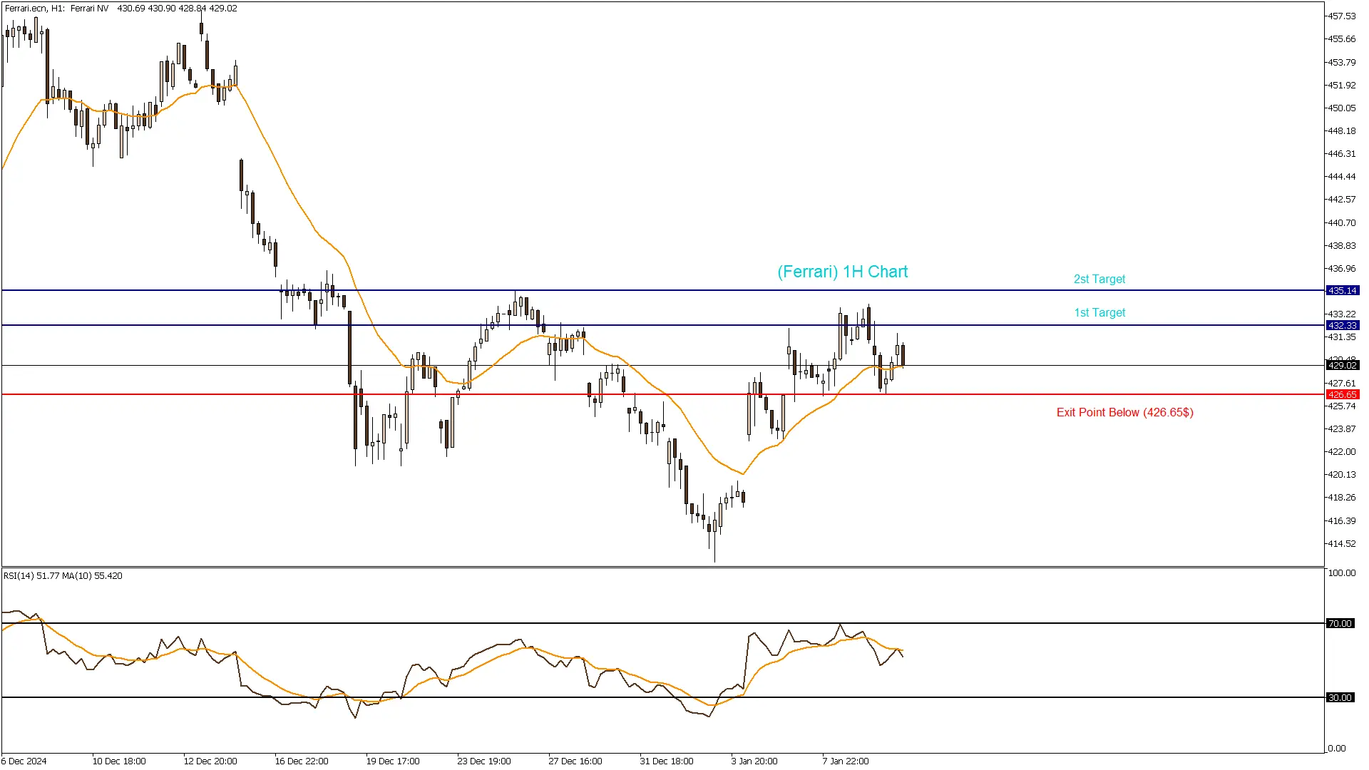
Task: Click the '10 Dec 18:00' time label
Action: coord(119,761)
